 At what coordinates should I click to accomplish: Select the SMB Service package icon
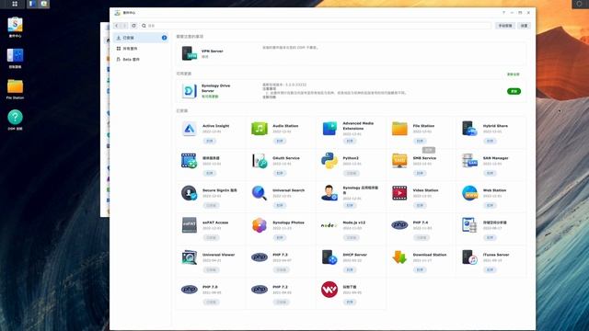click(399, 161)
